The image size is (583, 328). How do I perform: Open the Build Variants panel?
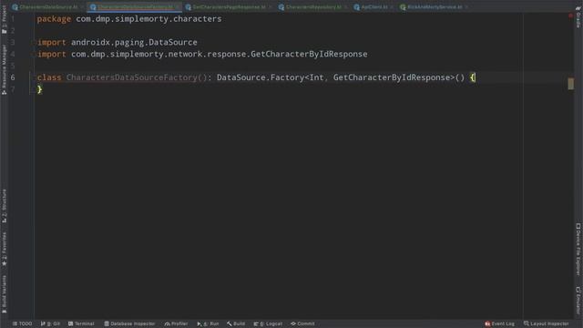tap(4, 293)
